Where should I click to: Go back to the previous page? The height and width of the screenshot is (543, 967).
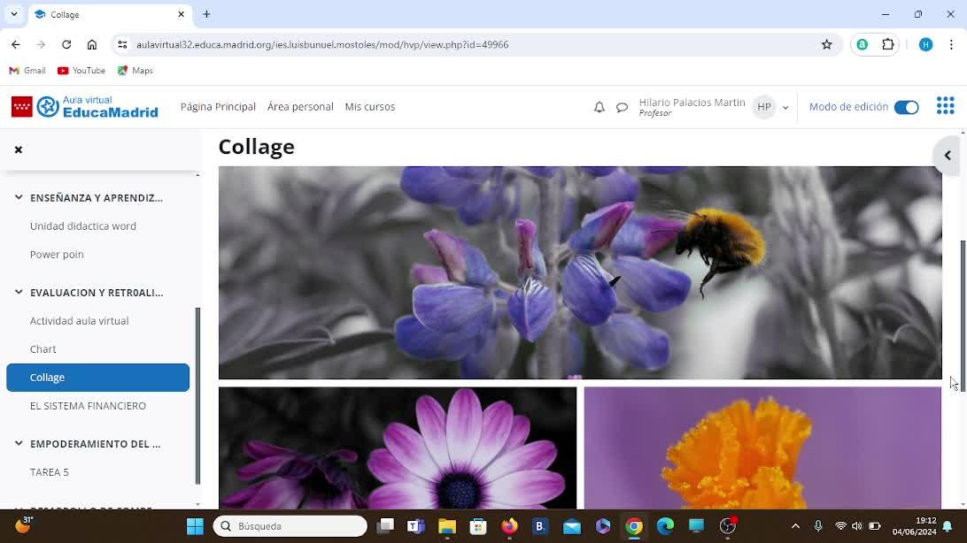(x=15, y=44)
